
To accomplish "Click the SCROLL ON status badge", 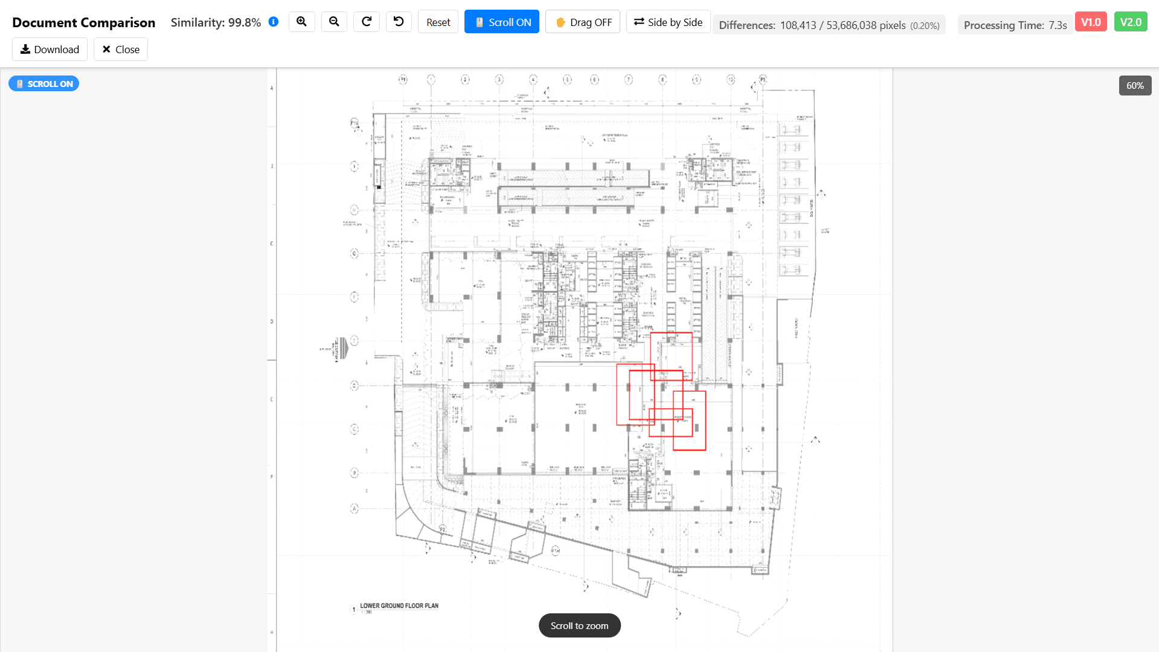I will click(x=43, y=84).
